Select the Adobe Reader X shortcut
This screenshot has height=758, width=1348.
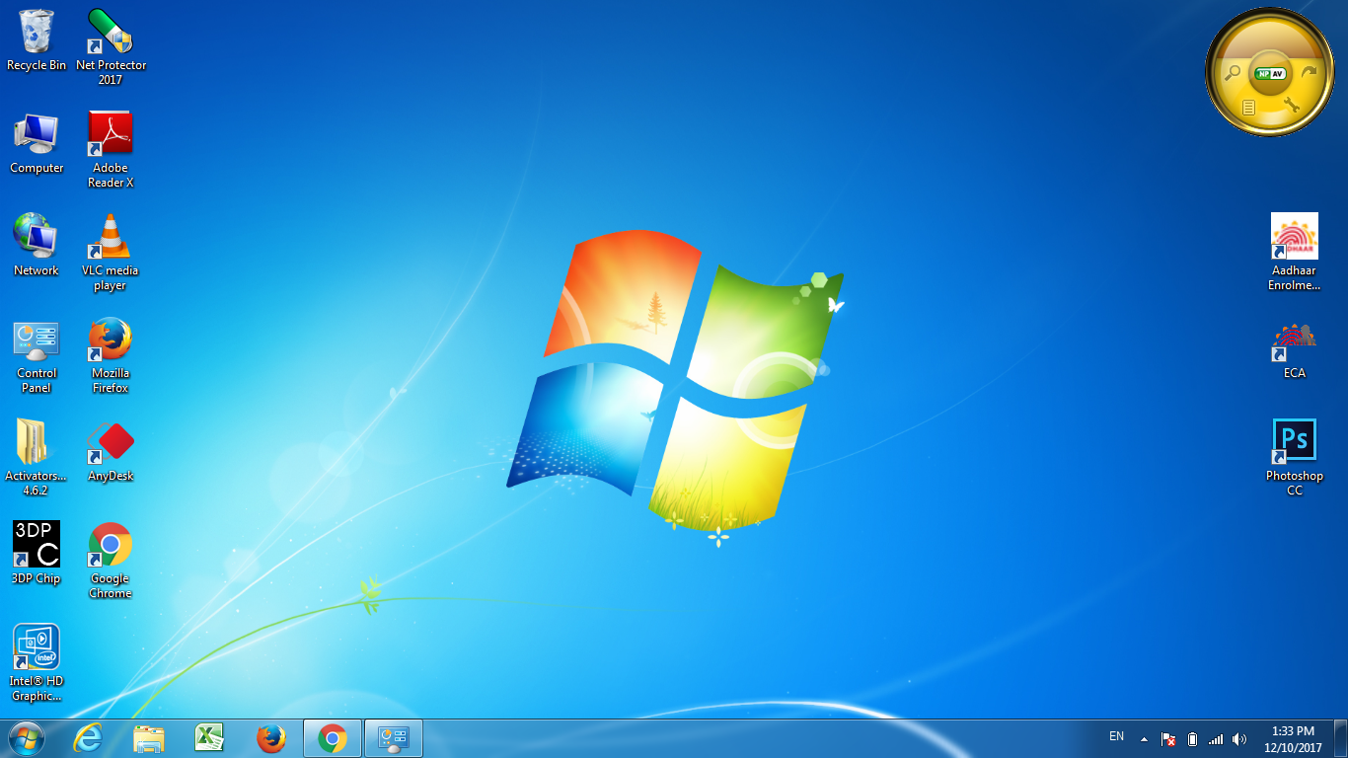click(111, 149)
